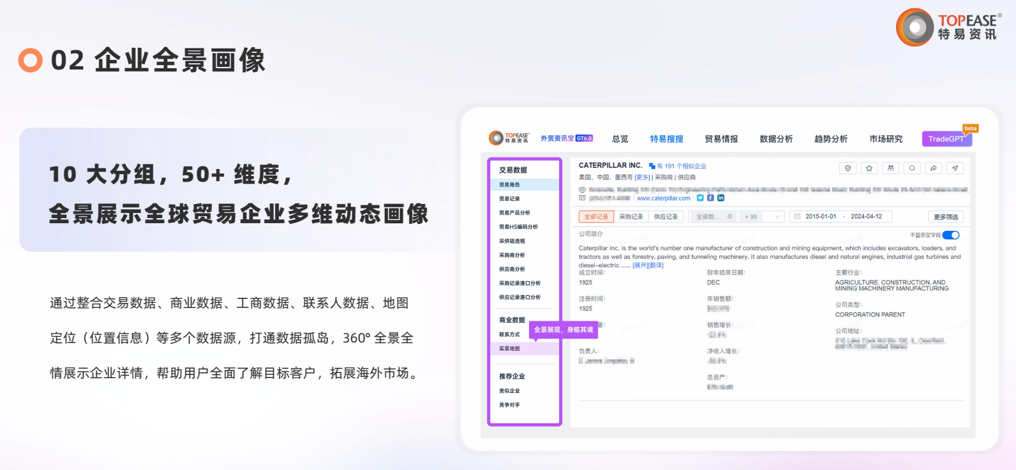Image resolution: width=1016 pixels, height=470 pixels.
Task: Click [展开] to expand company description
Action: tap(640, 265)
